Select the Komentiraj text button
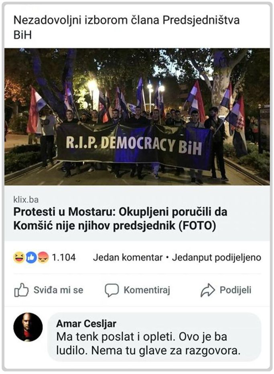The height and width of the screenshot is (374, 274). pos(147,290)
